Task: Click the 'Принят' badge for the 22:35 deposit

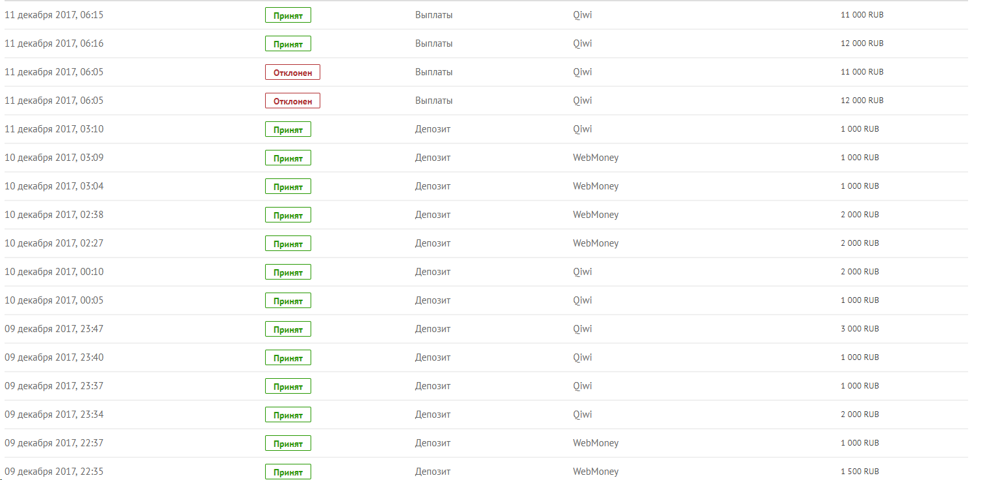Action: pos(288,472)
